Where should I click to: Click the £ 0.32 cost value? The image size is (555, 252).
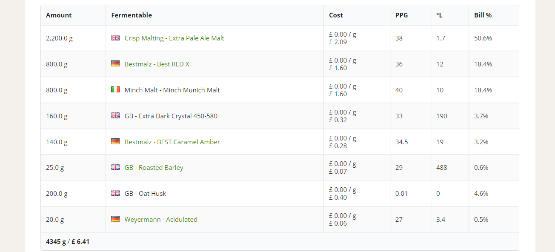pyautogui.click(x=338, y=120)
